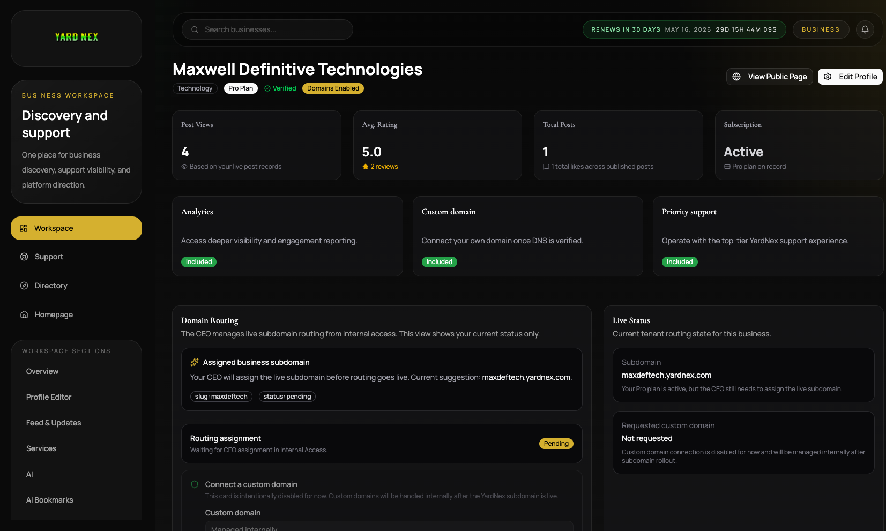Open Feed & Updates section
Image resolution: width=886 pixels, height=531 pixels.
pyautogui.click(x=54, y=423)
